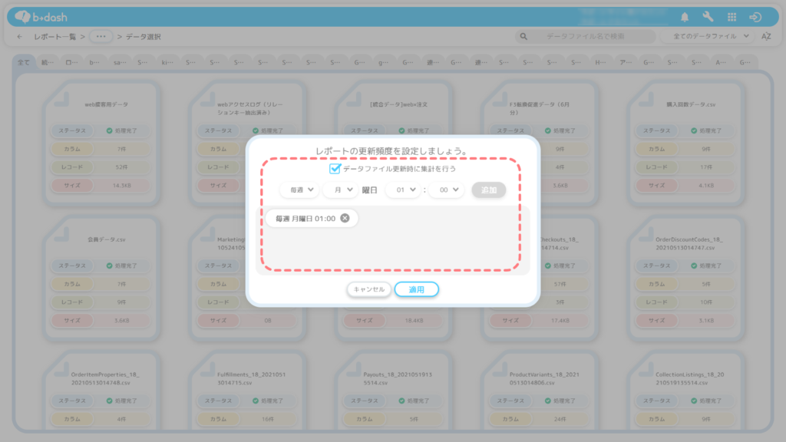Click the 適用 button
This screenshot has width=786, height=442.
pos(417,289)
